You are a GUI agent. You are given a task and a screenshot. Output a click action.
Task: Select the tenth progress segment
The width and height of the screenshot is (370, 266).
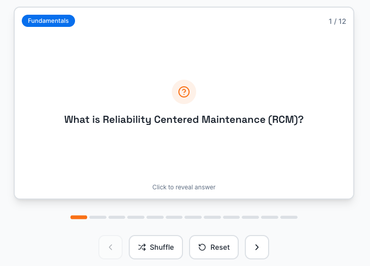(250, 217)
